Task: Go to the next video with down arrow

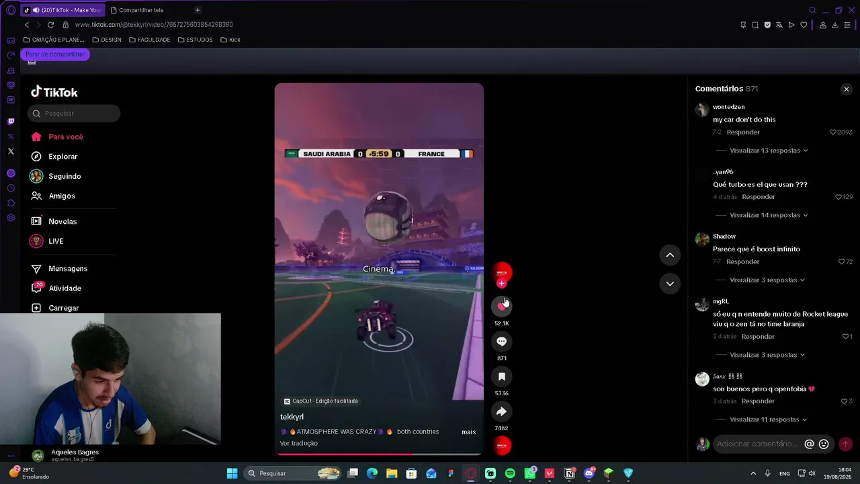Action: point(670,284)
